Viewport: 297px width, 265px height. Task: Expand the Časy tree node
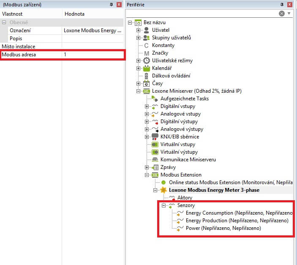click(138, 83)
